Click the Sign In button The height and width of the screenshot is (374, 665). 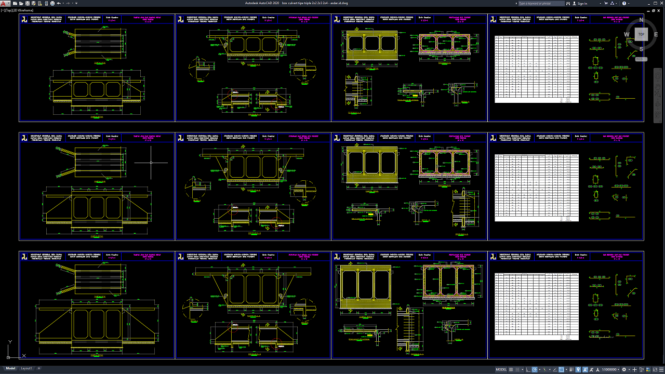580,3
